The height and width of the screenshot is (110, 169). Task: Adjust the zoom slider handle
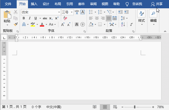pos(135,107)
